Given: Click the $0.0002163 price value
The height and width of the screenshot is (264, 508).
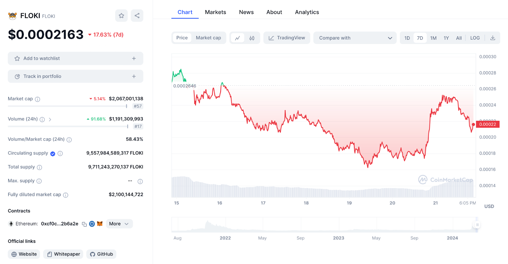Looking at the screenshot, I should [x=46, y=35].
